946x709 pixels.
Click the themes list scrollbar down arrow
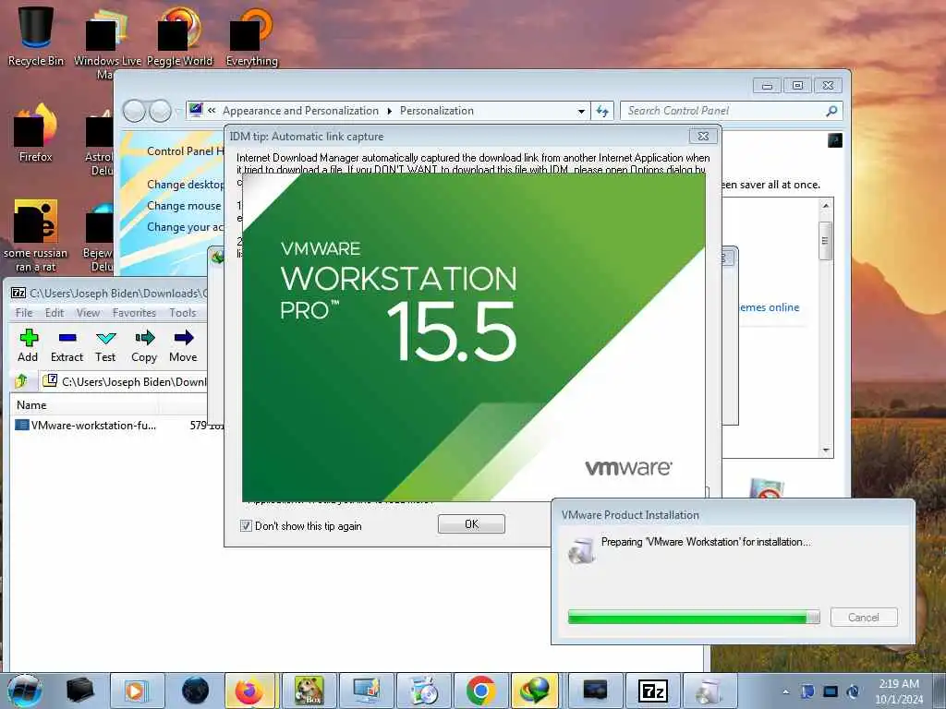tap(826, 451)
